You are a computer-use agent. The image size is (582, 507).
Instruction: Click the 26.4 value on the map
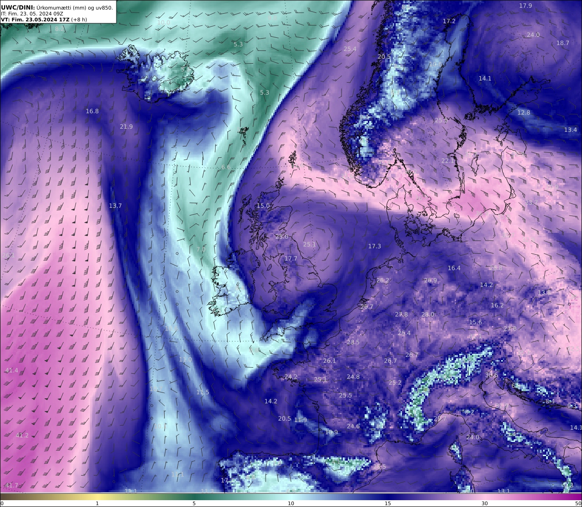tap(404, 333)
